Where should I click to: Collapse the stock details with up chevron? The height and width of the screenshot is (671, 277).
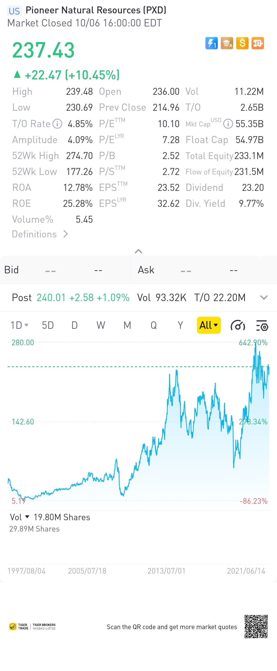click(138, 251)
